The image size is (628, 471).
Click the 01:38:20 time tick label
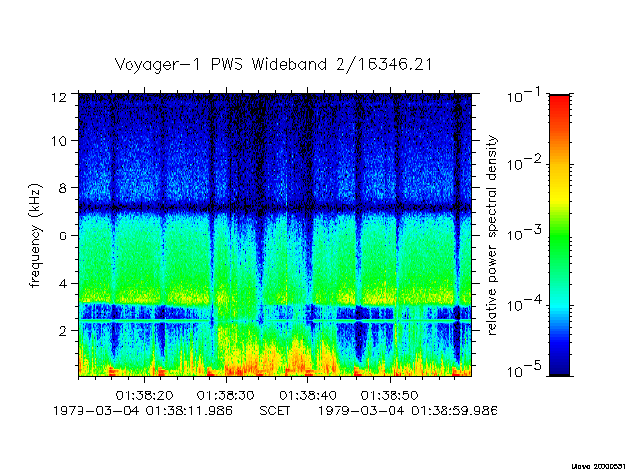coord(144,395)
